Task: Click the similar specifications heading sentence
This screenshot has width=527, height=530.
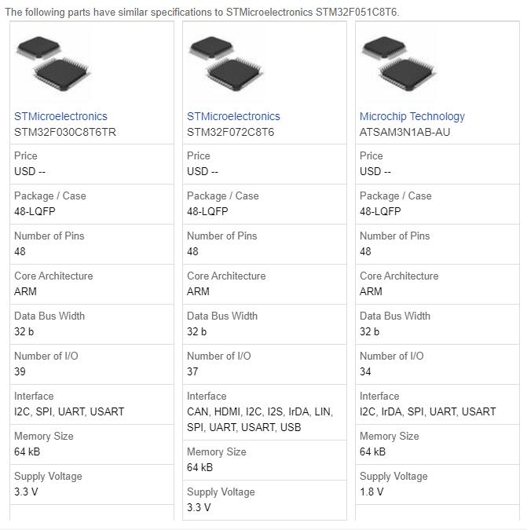Action: 202,12
